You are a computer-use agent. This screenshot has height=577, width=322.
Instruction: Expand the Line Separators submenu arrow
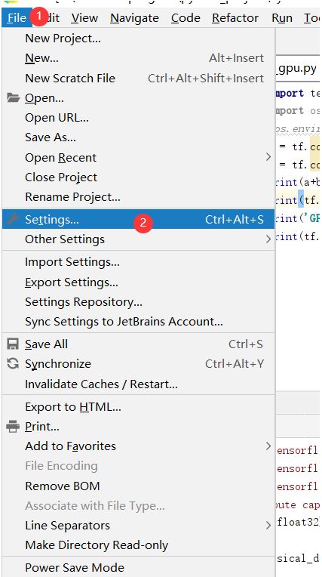(268, 526)
